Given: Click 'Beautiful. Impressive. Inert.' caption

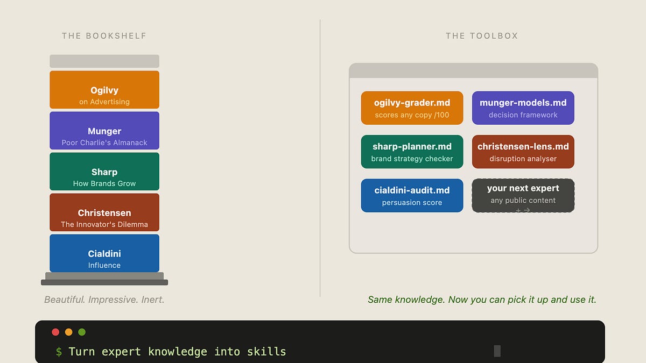Looking at the screenshot, I should point(104,300).
